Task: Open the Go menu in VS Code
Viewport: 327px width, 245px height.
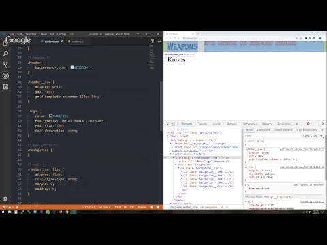Action: point(52,34)
